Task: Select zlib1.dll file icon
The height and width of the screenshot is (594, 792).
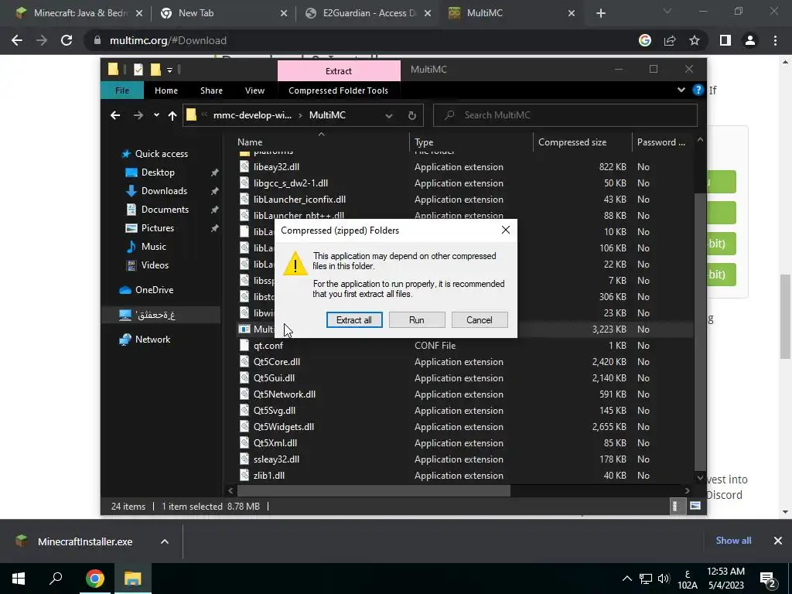Action: [244, 476]
